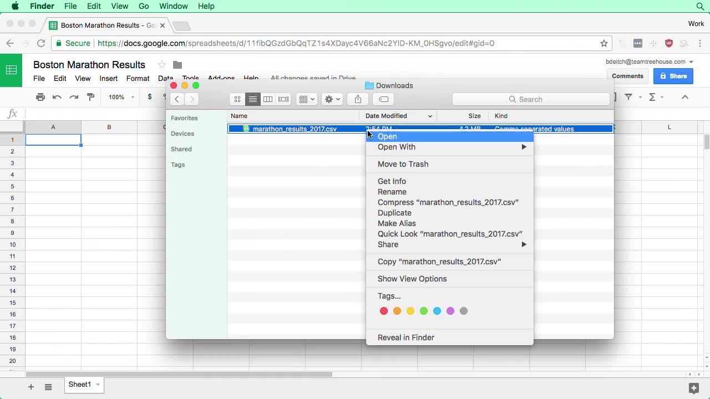710x399 pixels.
Task: Toggle list view in the Finder toolbar
Action: (x=253, y=99)
